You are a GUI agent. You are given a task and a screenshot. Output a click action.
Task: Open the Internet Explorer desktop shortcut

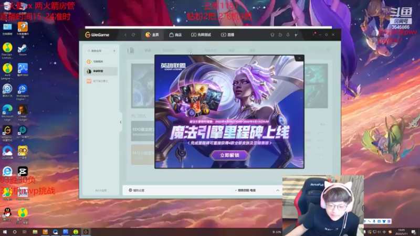pos(7,171)
